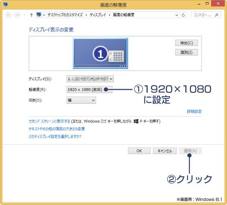Open the 解像度(R) resolution dropdown

(x=89, y=89)
